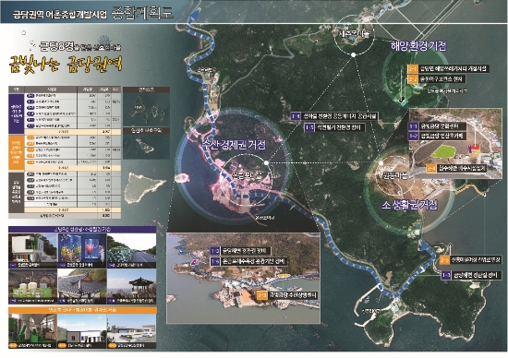
Task: Click the orange 2-3 project badge
Action: click(x=261, y=295)
